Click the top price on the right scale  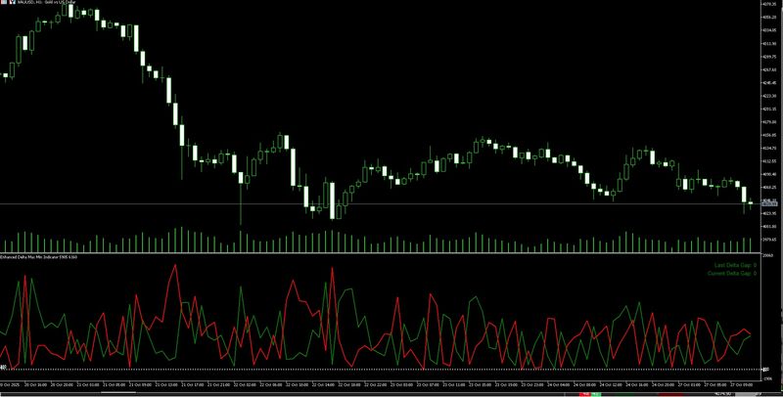(769, 6)
